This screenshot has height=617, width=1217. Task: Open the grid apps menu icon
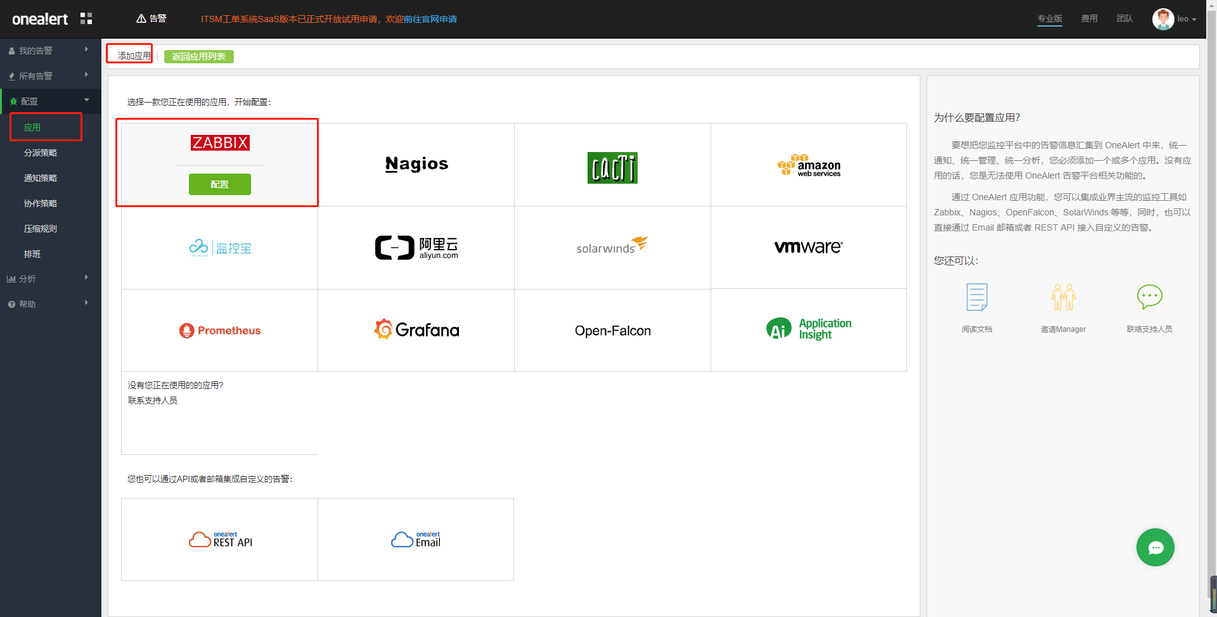tap(86, 18)
